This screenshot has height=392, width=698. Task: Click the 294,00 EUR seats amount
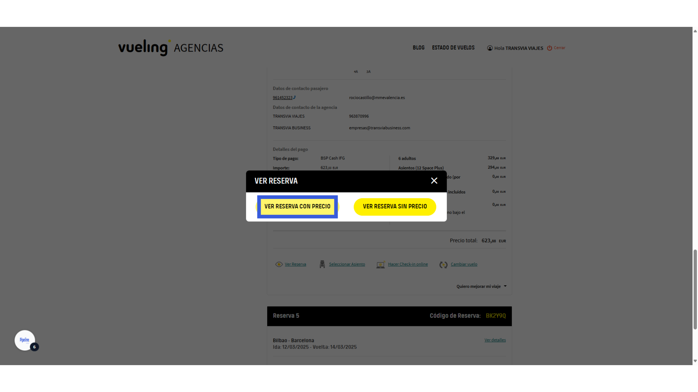tap(497, 167)
